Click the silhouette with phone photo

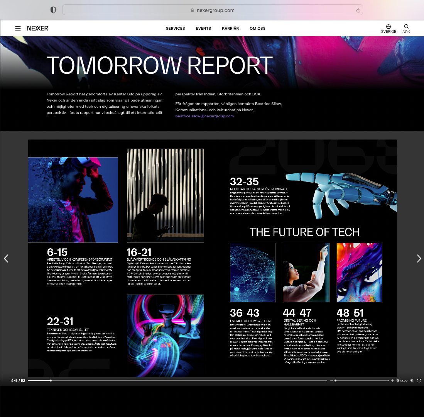(165, 195)
